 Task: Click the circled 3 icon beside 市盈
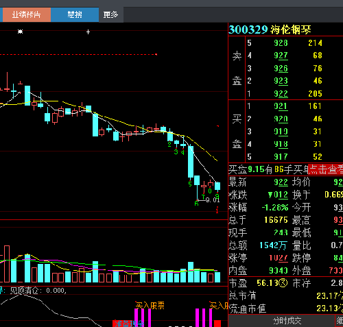(283, 283)
